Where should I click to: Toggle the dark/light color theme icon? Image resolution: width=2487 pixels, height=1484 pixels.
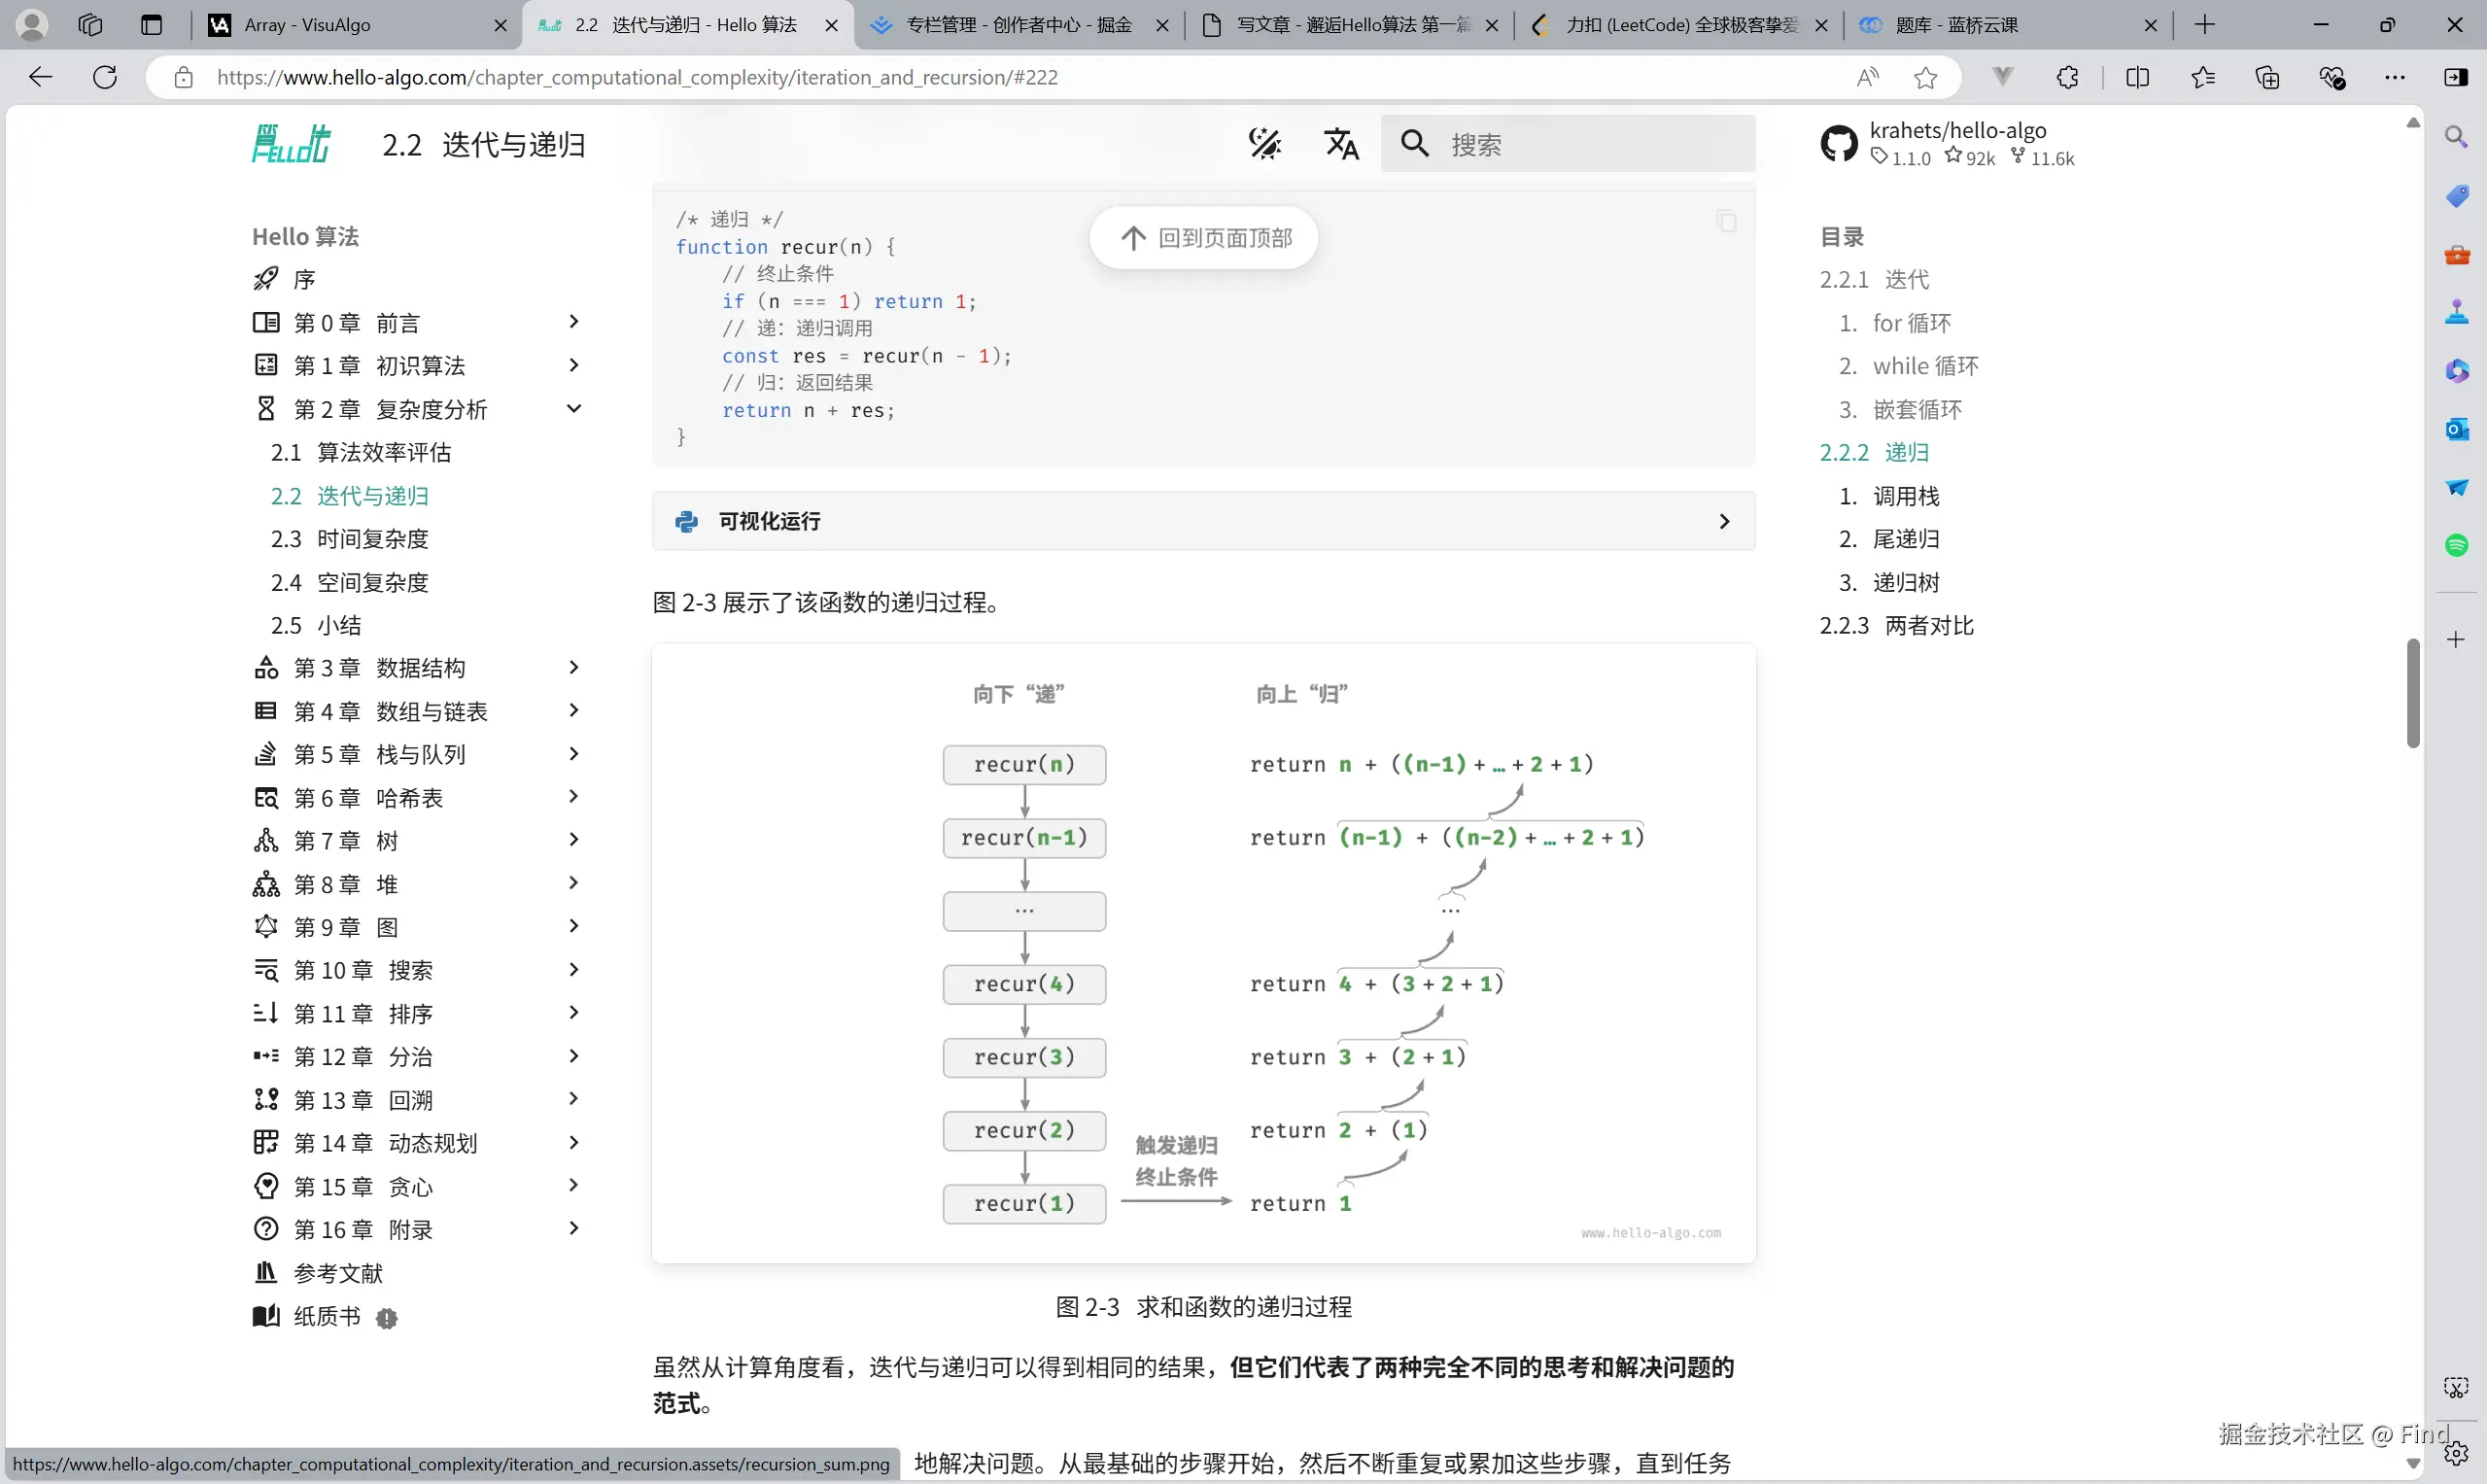1265,144
